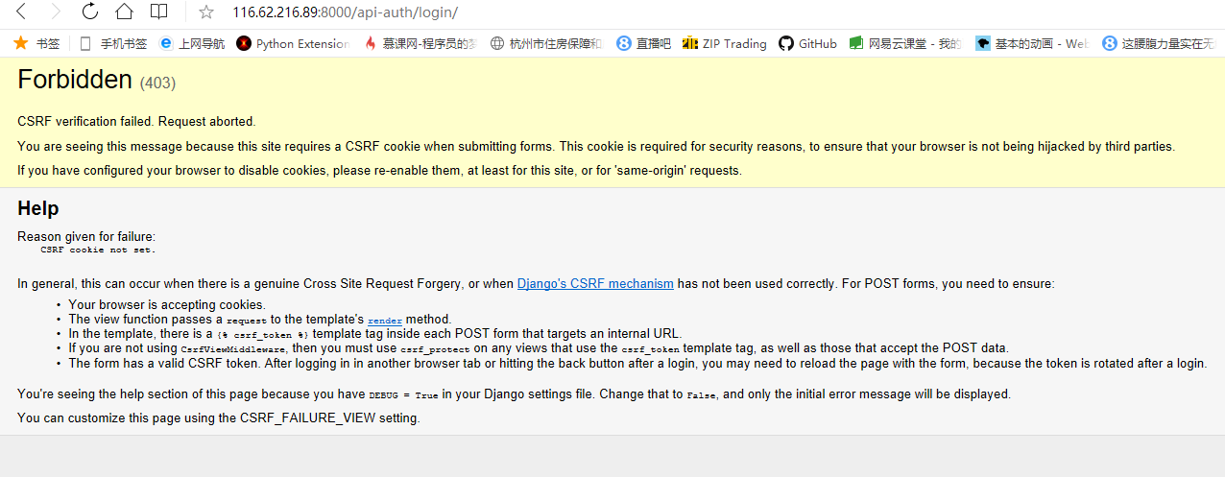Click the browser forward arrow
The width and height of the screenshot is (1225, 477).
56,12
